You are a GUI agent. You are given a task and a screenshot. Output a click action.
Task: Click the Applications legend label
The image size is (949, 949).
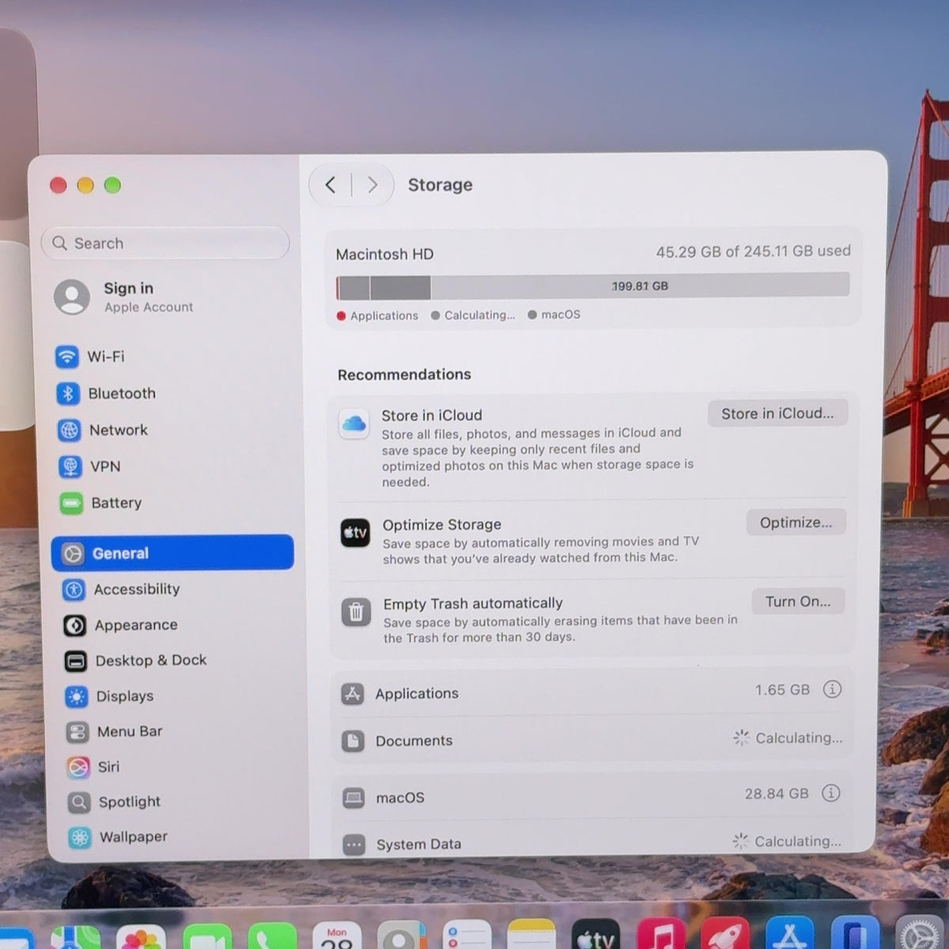pos(384,316)
